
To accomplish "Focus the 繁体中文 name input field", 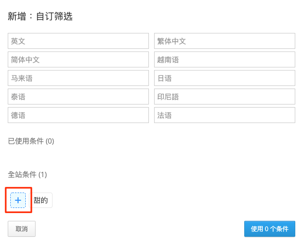I will pos(225,41).
